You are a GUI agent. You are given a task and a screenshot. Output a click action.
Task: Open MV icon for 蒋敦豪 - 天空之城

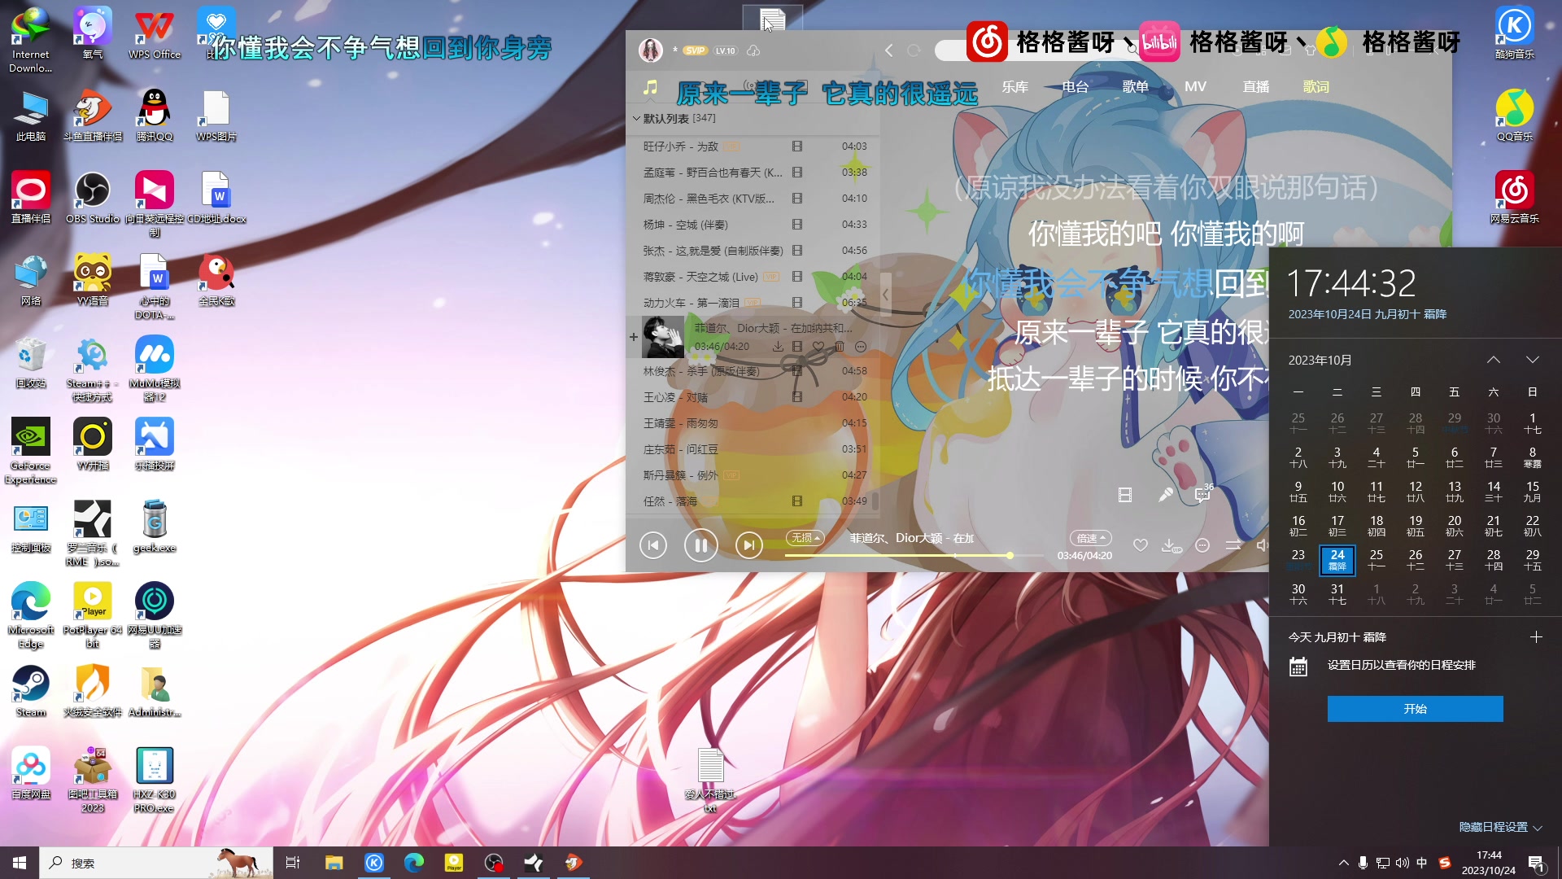[797, 277]
